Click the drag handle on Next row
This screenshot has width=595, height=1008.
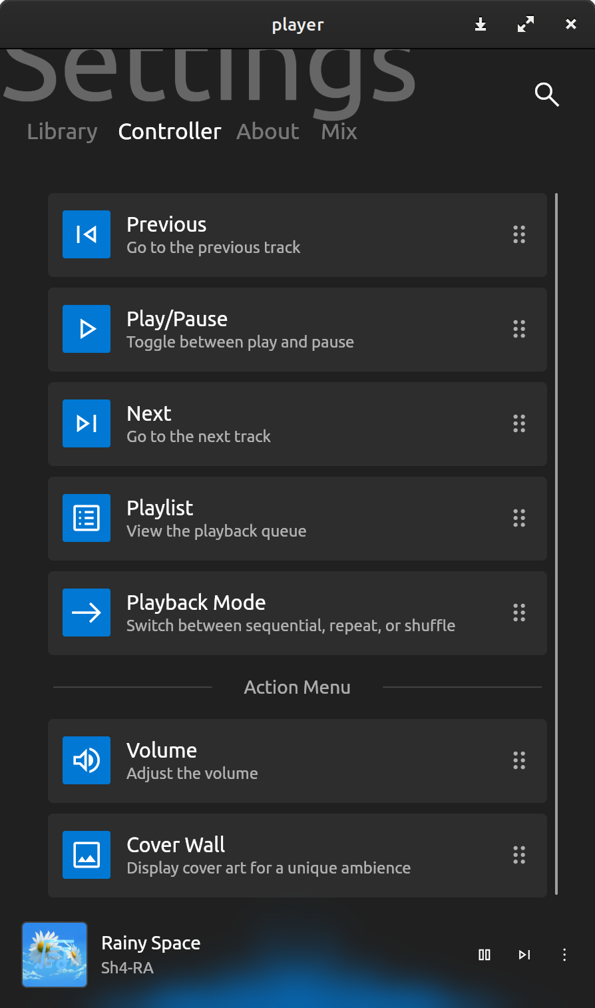[x=519, y=423]
